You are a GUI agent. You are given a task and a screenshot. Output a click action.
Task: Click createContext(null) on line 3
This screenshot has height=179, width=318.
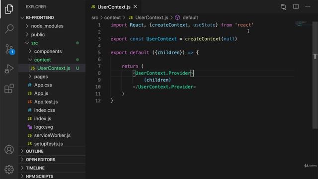[x=211, y=39]
